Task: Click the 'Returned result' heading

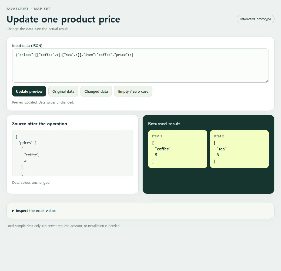Action: (164, 124)
